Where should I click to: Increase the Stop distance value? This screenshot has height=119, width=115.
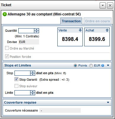(33, 72)
